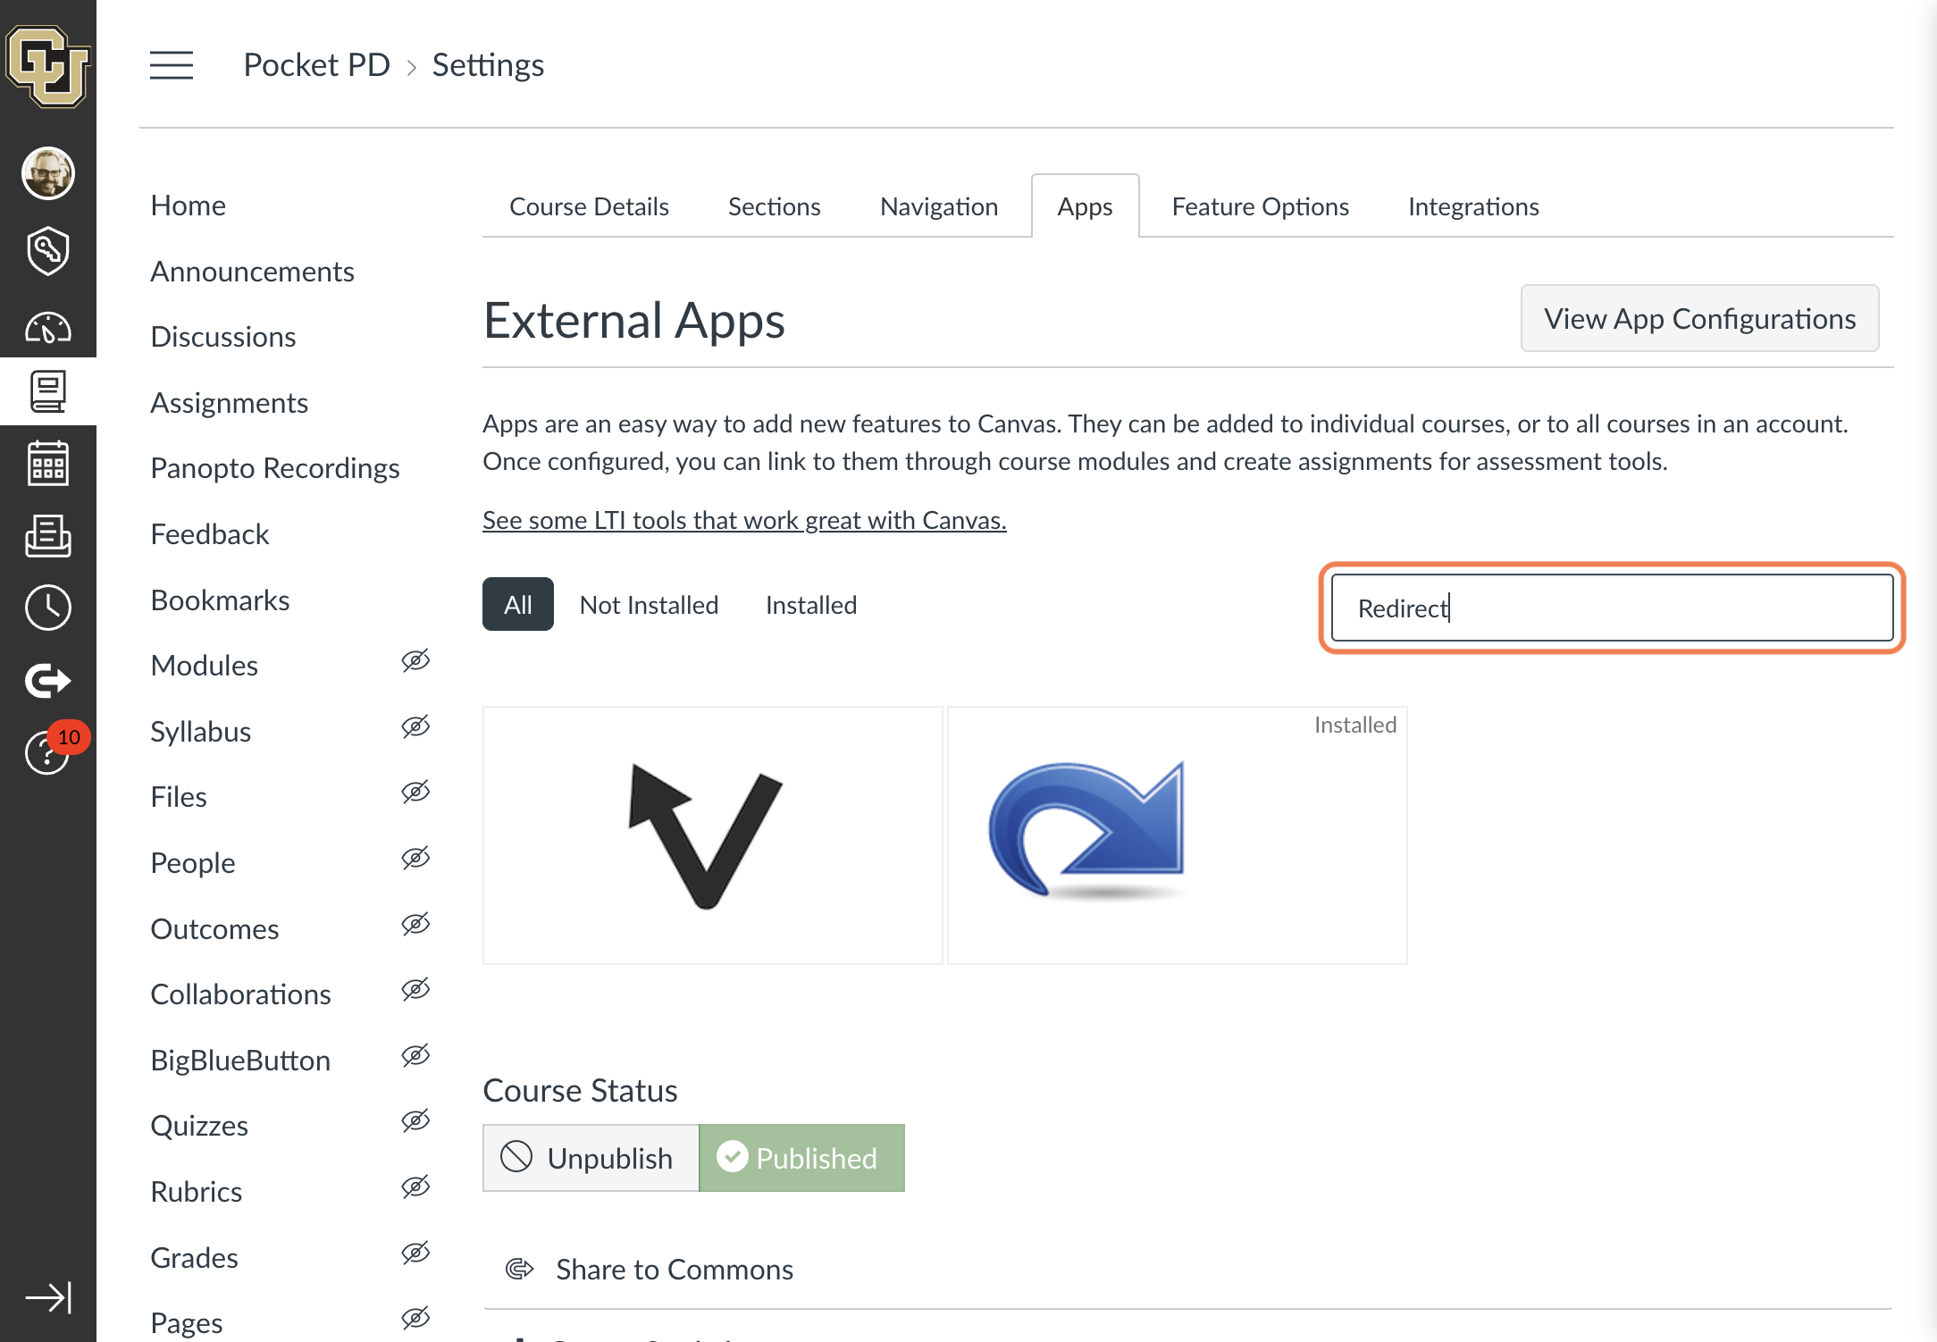Switch to the Feature Options tab
The image size is (1937, 1342).
(1260, 206)
